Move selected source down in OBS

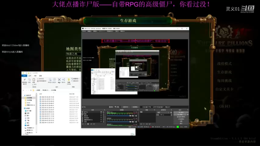tap(94, 124)
